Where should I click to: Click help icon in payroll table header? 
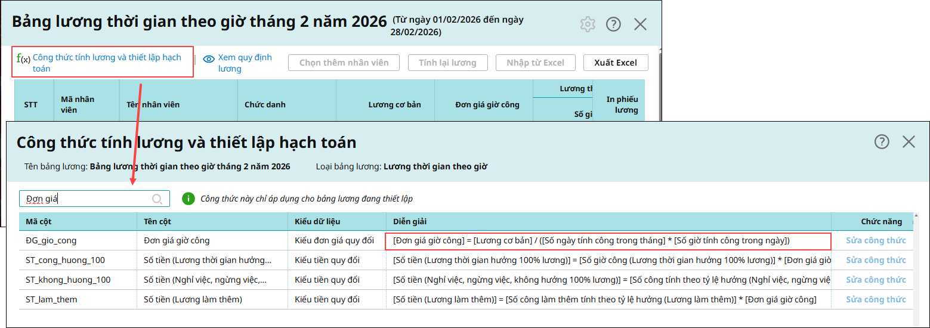(613, 24)
